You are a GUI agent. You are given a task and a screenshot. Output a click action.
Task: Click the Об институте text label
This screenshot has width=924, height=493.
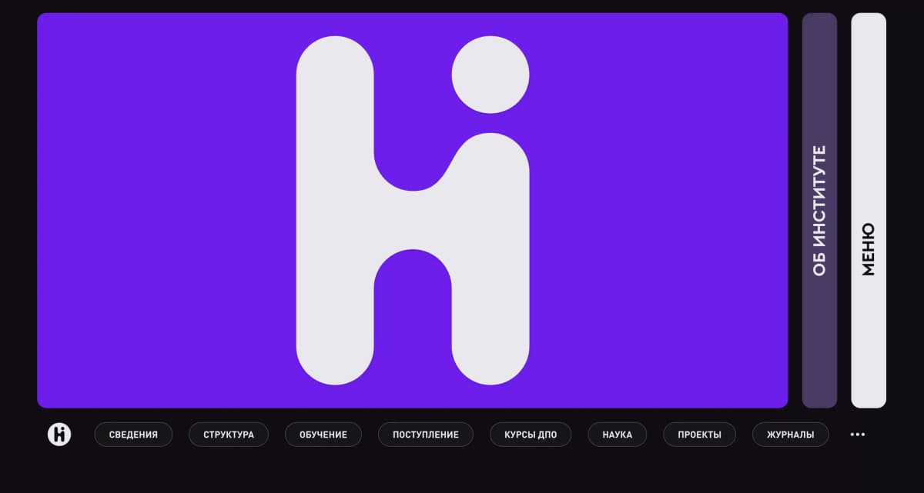(819, 210)
